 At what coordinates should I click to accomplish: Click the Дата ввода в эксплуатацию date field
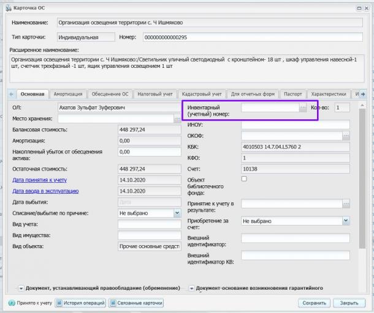[150, 191]
